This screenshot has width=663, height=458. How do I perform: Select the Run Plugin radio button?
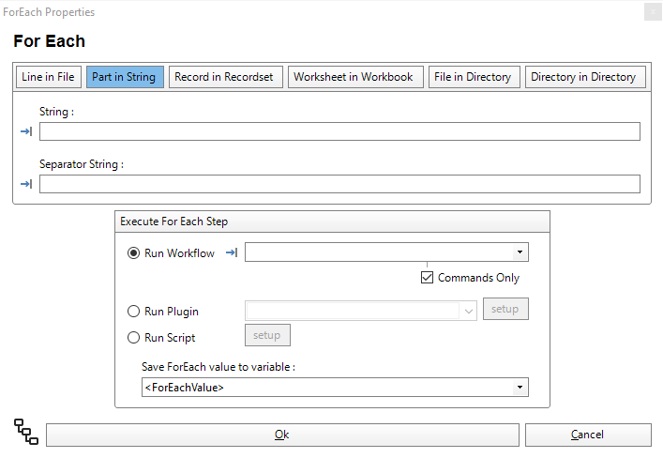pyautogui.click(x=133, y=312)
